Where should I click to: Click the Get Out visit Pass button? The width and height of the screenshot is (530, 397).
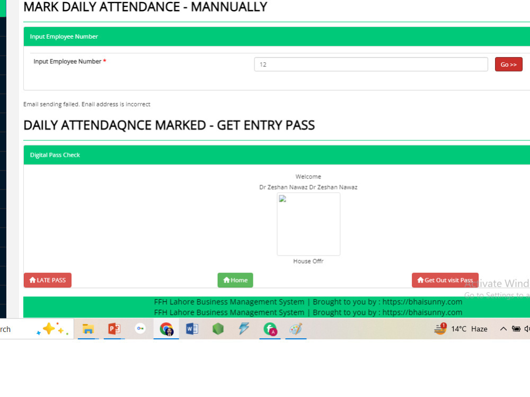point(445,280)
